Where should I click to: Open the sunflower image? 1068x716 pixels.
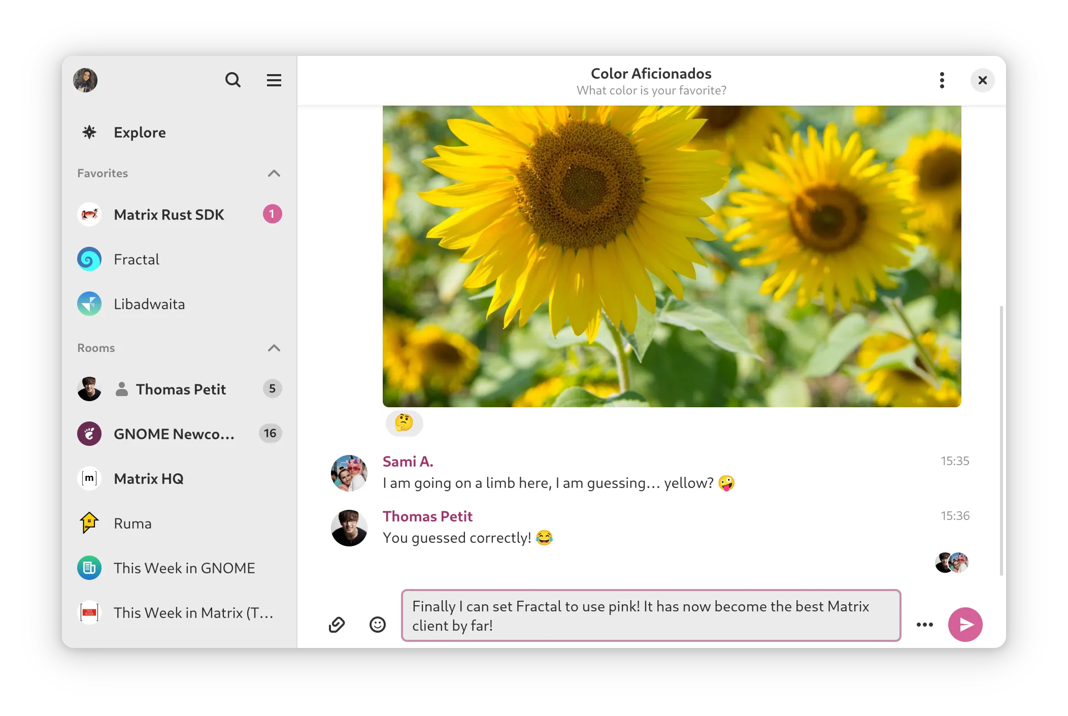tap(672, 256)
